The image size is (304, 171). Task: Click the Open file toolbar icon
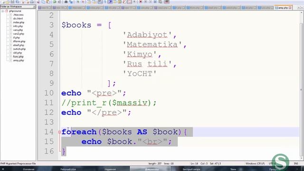[8, 2]
